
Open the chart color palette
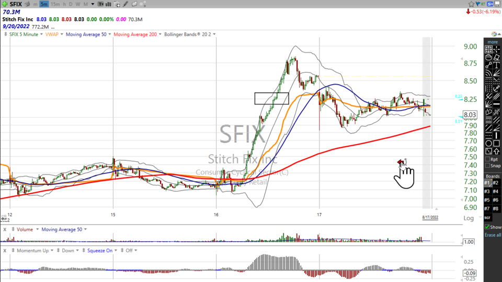(143, 4)
